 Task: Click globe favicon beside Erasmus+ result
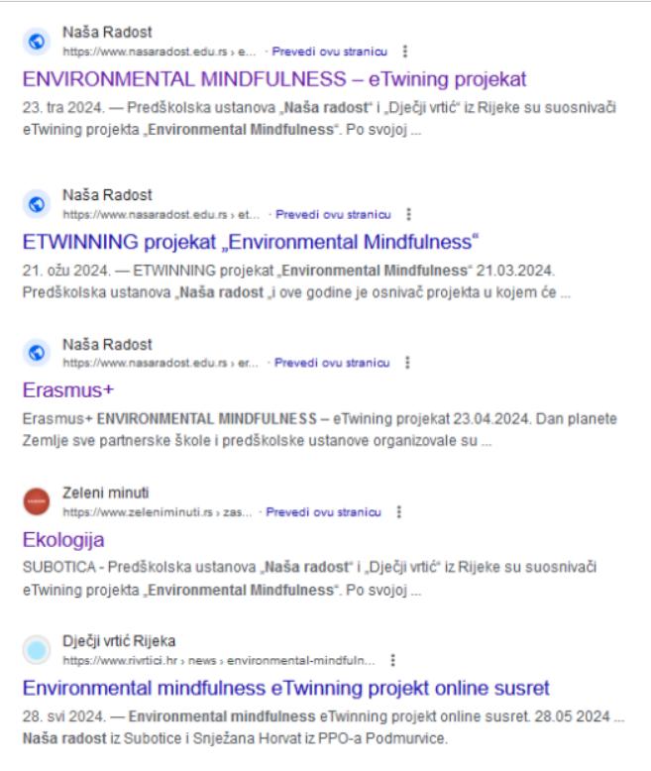(37, 354)
